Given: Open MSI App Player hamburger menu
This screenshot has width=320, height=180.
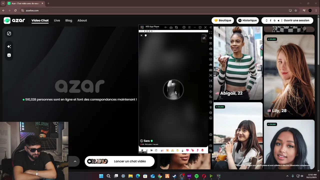Looking at the screenshot, I should tap(189, 27).
